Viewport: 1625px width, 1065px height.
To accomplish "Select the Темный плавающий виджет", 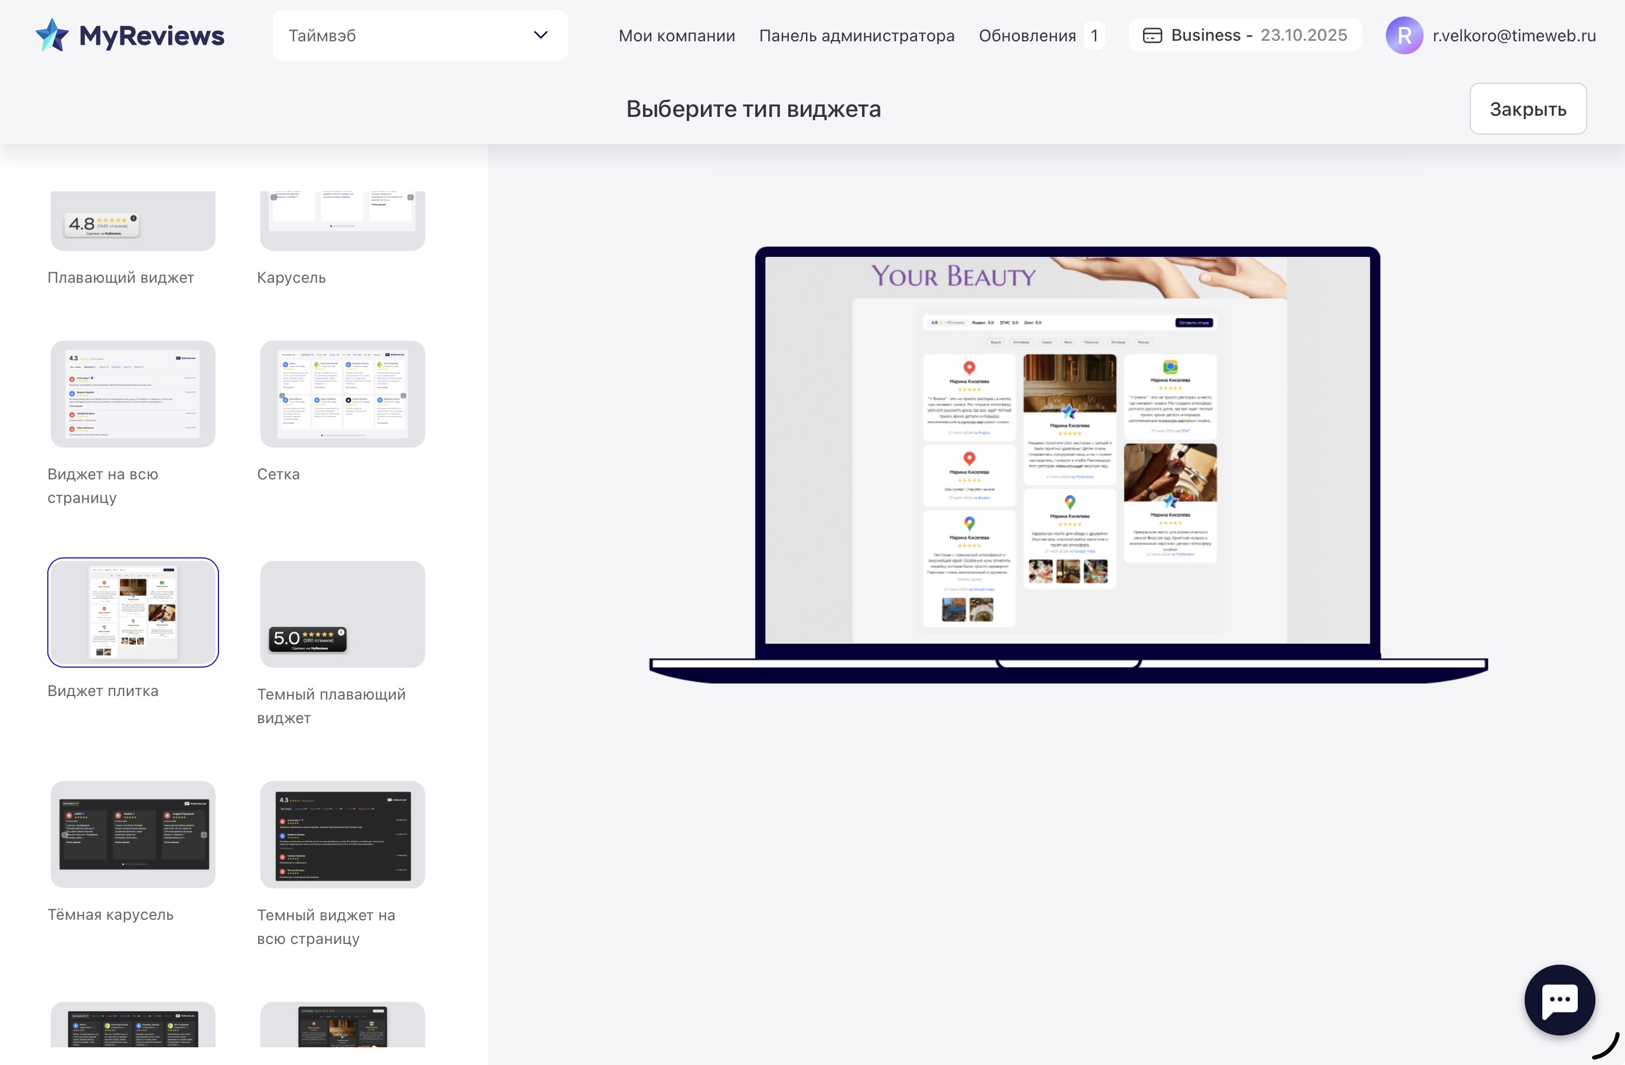I will pos(342,614).
